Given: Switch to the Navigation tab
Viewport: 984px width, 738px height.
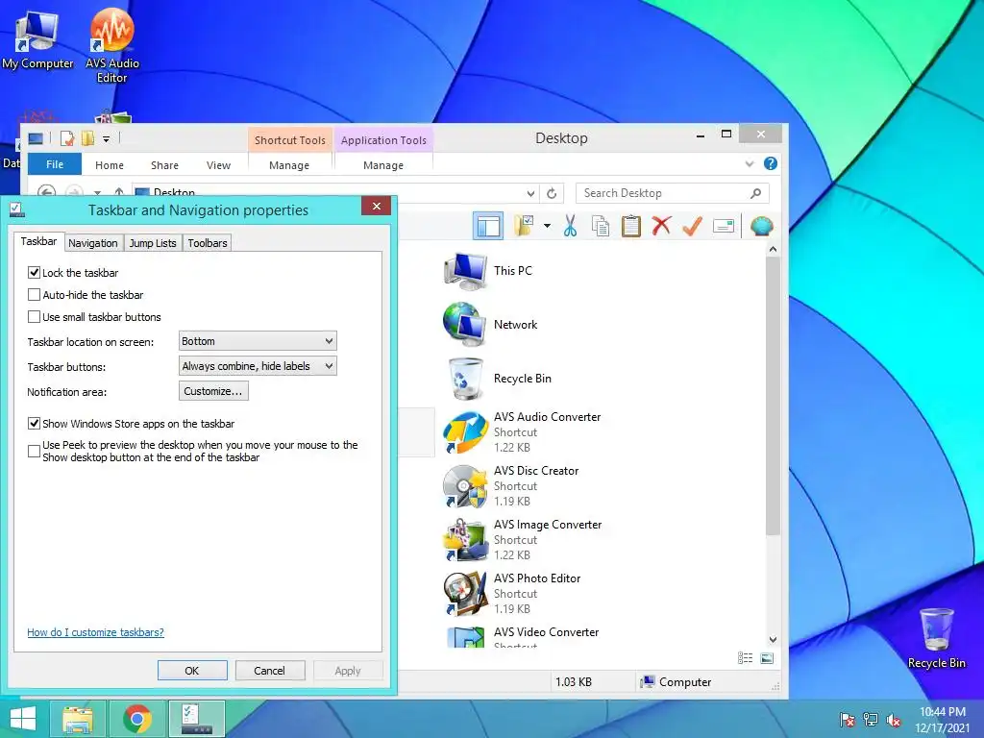Looking at the screenshot, I should coord(93,243).
